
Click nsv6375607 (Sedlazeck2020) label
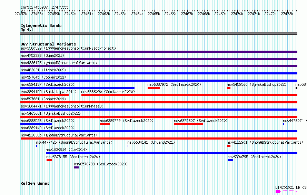(201, 121)
